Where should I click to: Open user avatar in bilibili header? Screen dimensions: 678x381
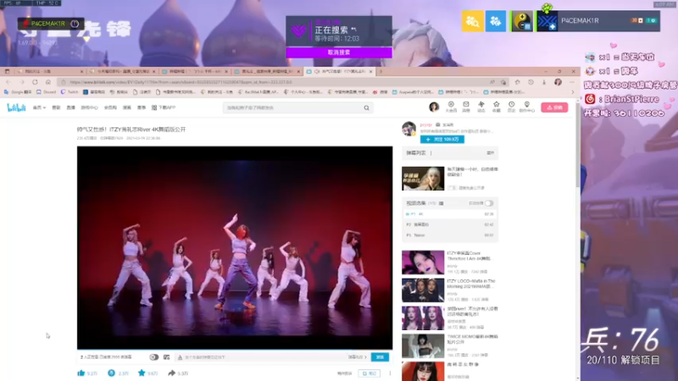coord(434,107)
